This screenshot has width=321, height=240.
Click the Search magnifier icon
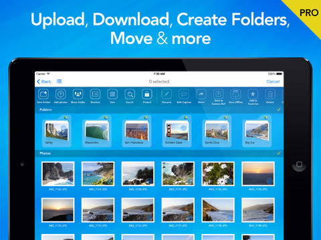pos(130,94)
